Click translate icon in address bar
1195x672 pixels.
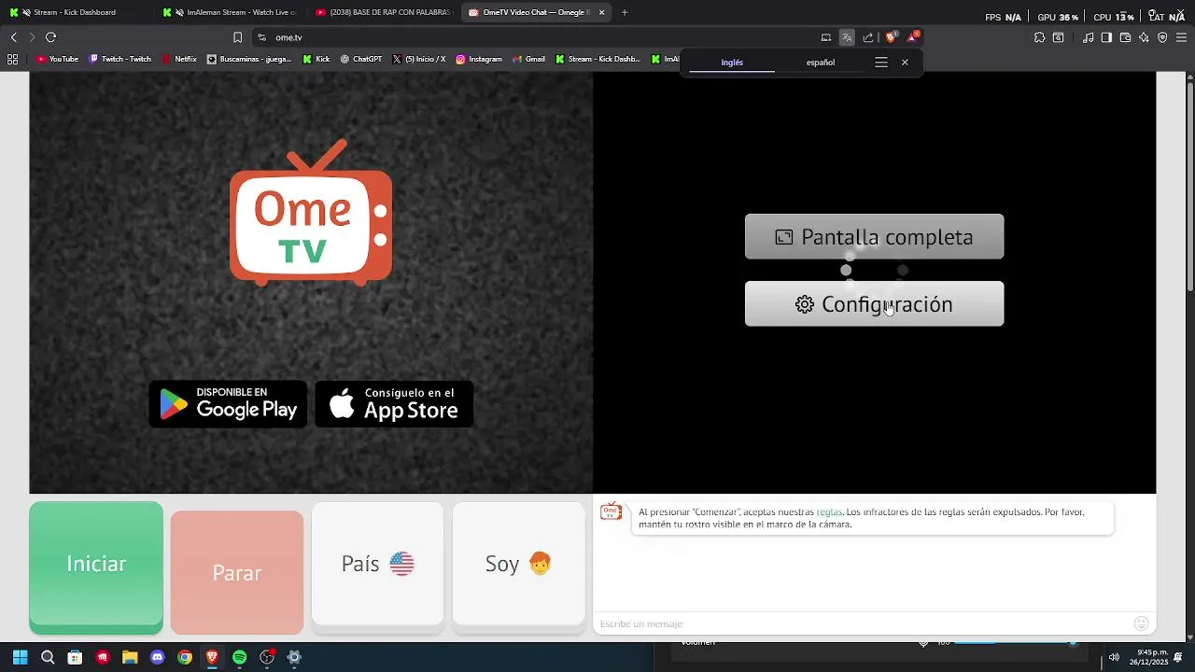(847, 37)
